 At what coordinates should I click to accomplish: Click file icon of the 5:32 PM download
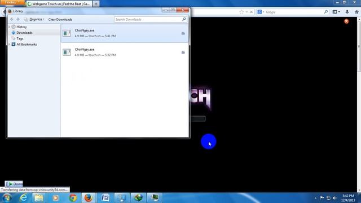click(x=67, y=52)
